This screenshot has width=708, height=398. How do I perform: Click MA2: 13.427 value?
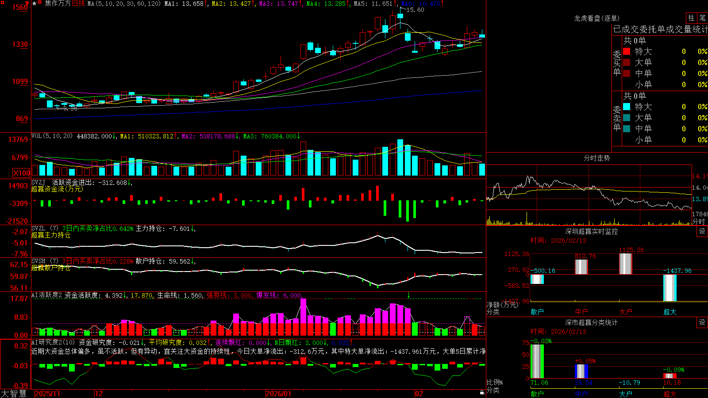231,4
